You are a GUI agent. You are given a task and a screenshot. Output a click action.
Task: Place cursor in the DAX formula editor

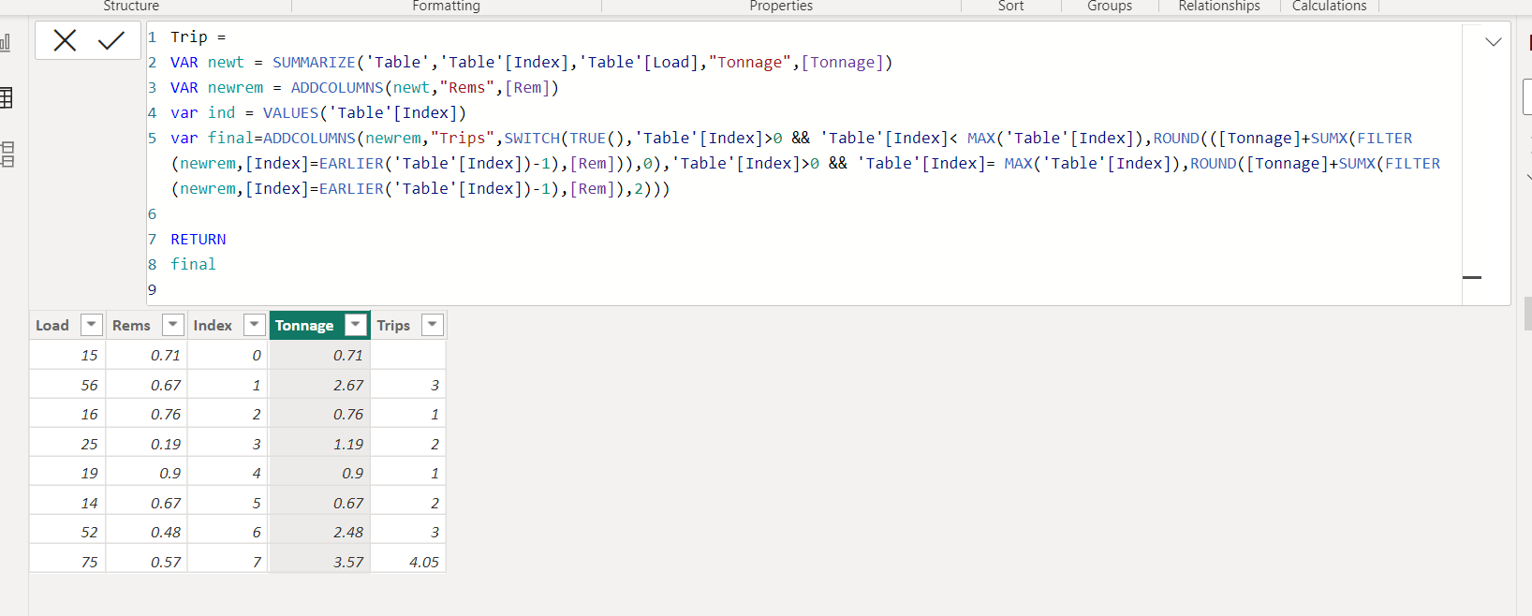coord(803,163)
